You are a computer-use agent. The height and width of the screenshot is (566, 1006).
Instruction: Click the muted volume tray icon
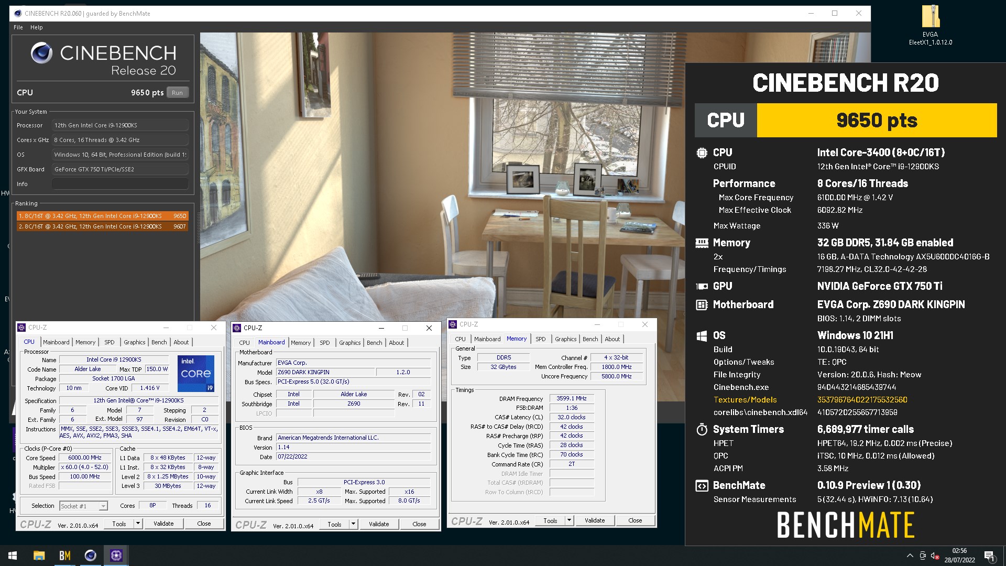pos(934,556)
